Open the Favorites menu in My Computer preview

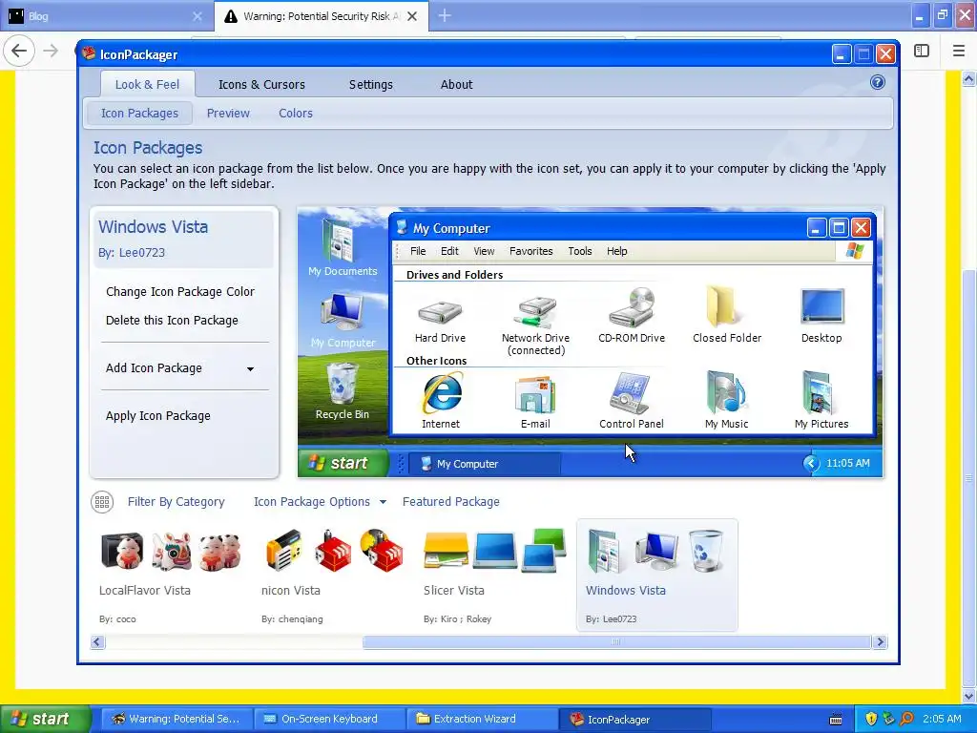click(530, 251)
